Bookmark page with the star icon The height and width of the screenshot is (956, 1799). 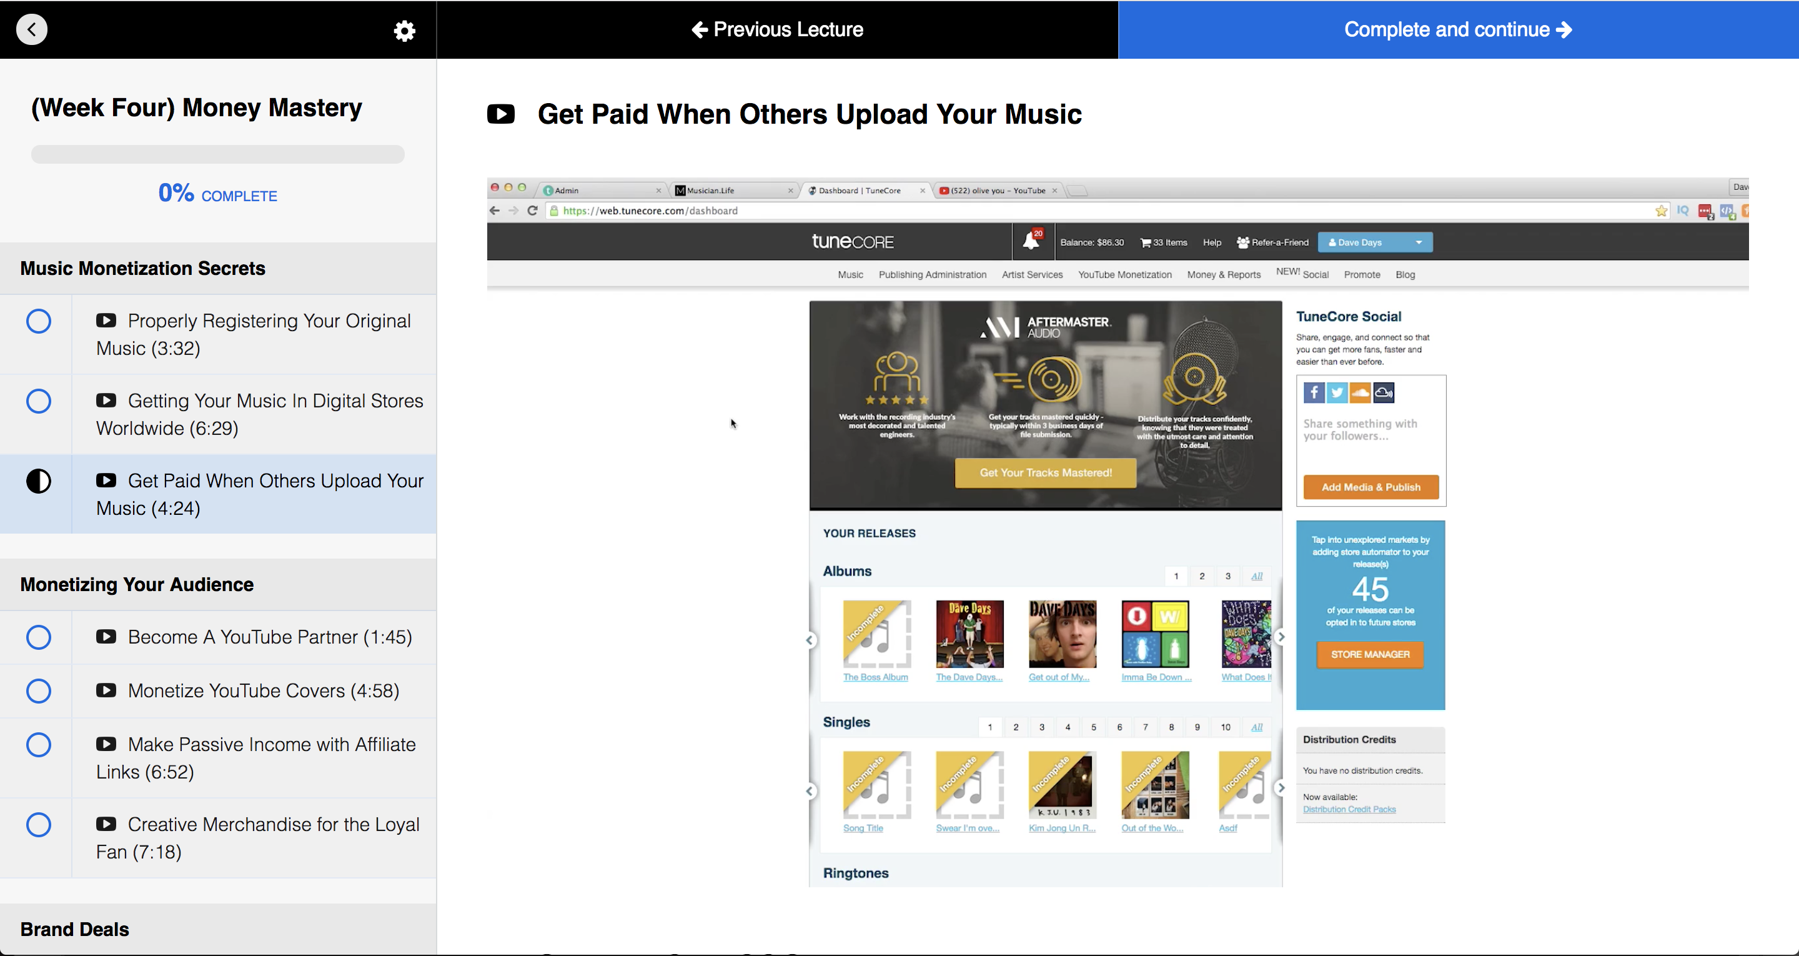(x=1662, y=211)
